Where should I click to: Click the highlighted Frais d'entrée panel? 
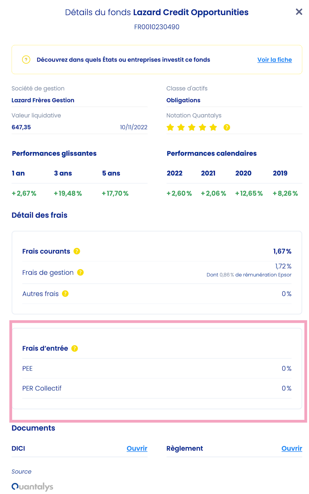click(156, 369)
